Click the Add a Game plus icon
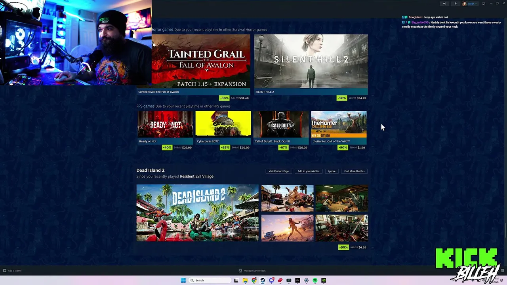This screenshot has width=507, height=285. point(5,271)
